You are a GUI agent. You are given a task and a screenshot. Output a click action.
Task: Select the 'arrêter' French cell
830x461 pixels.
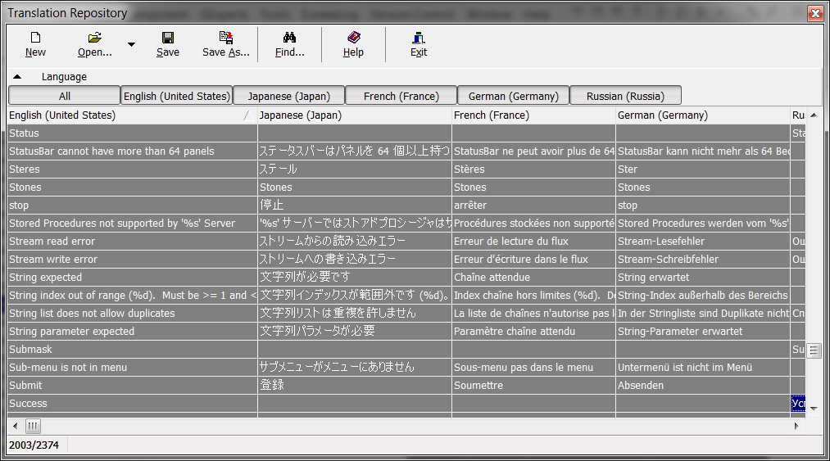click(x=533, y=206)
